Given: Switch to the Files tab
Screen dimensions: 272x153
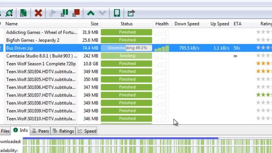Looking at the screenshot, I should click(5, 131).
